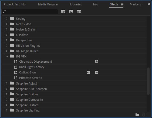Viewport: 152px width, 118px height.
Task: Click the Sapphire Composite folder icon
Action: coord(12,99)
